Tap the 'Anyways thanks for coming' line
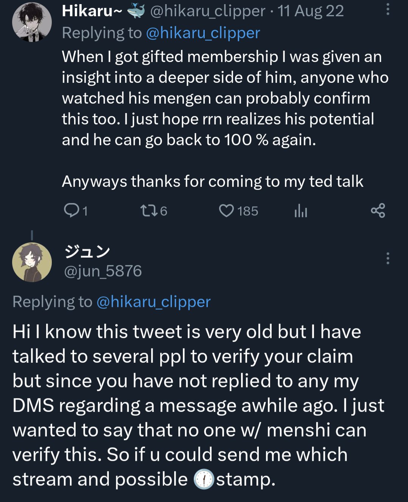Screen dimensions: 408x502 click(212, 182)
